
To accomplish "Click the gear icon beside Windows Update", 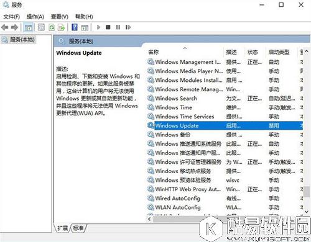I will click(151, 125).
